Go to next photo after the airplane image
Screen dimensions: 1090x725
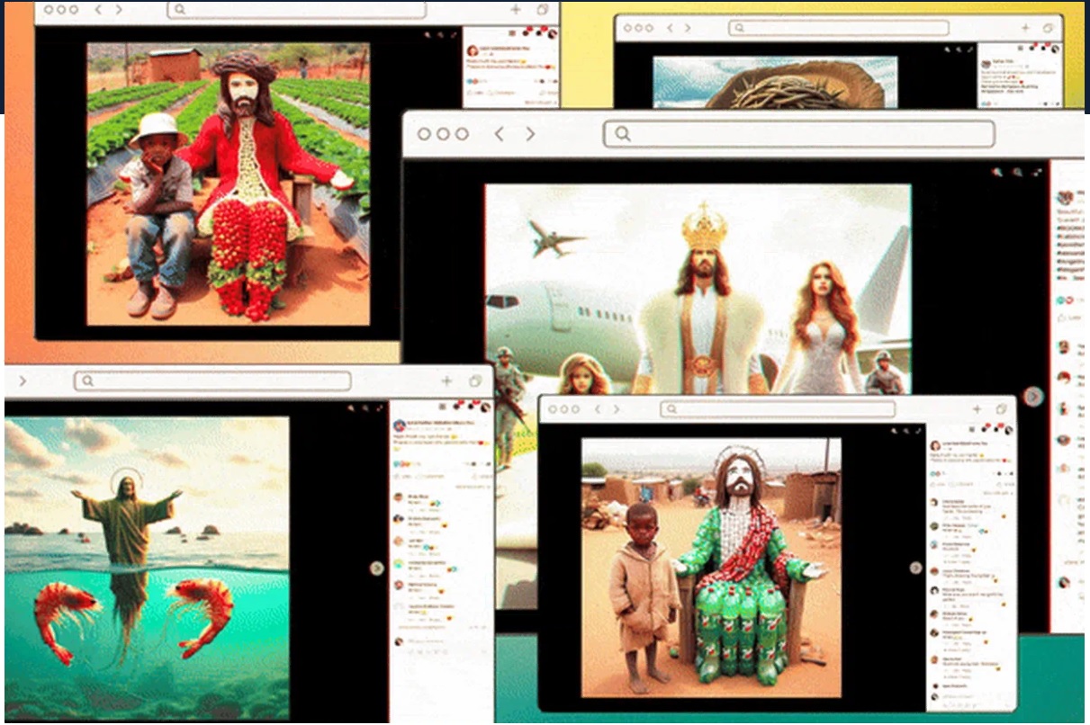1033,396
